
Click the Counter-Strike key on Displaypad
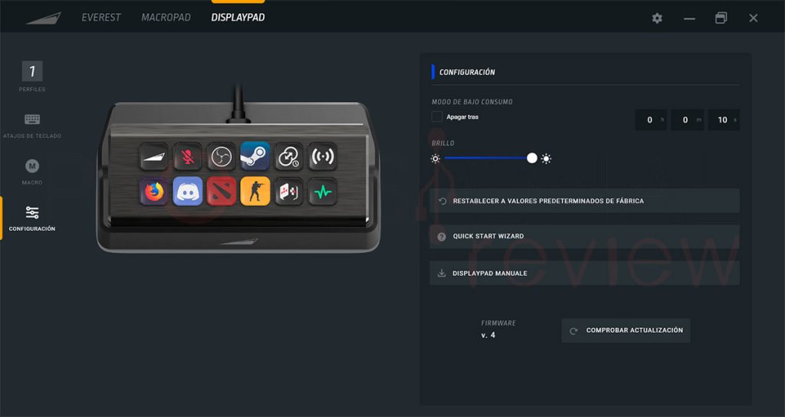[x=255, y=191]
